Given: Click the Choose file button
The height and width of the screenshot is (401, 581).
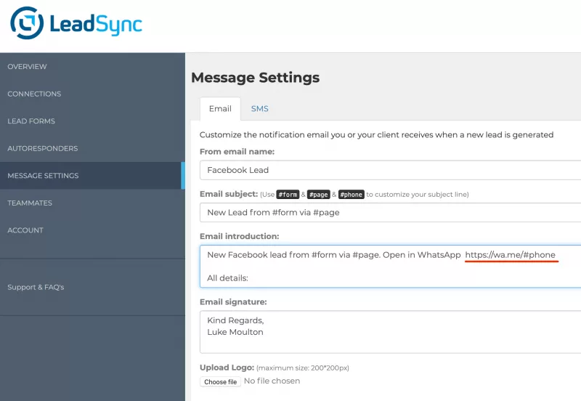Looking at the screenshot, I should click(221, 381).
